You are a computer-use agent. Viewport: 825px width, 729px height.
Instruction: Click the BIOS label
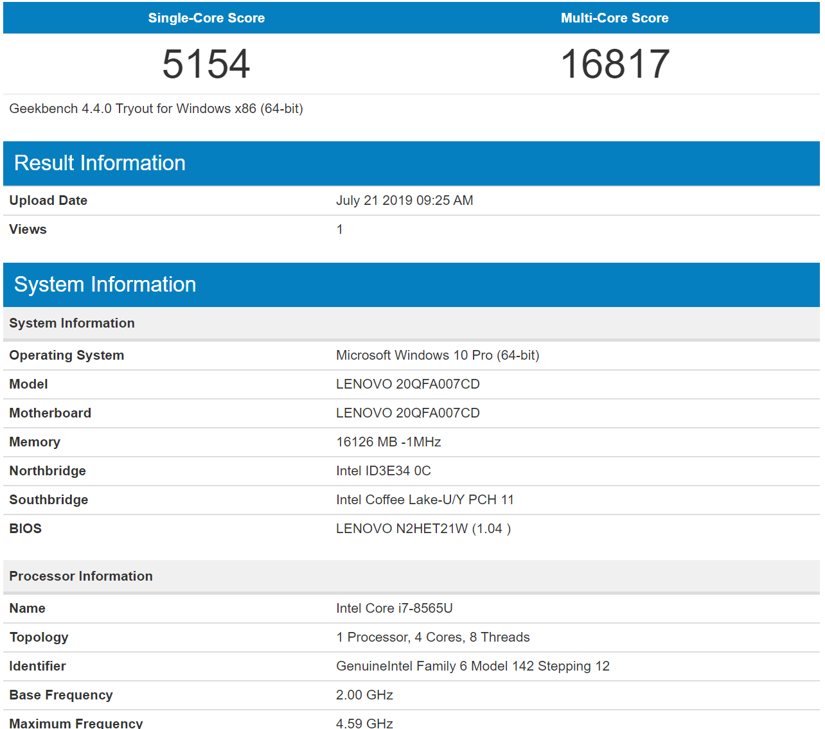pos(26,529)
